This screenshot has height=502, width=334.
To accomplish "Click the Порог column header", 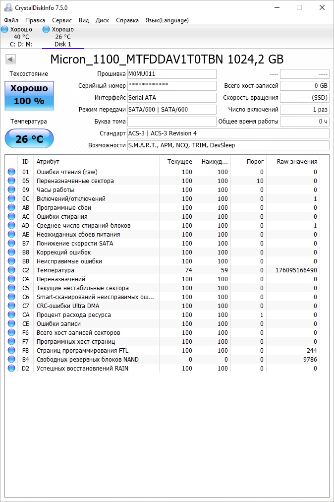I will coord(249,162).
